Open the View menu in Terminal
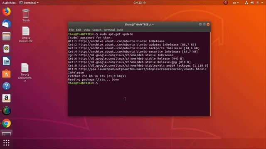Screen dimensions: 266x149 pyautogui.click(x=87, y=30)
